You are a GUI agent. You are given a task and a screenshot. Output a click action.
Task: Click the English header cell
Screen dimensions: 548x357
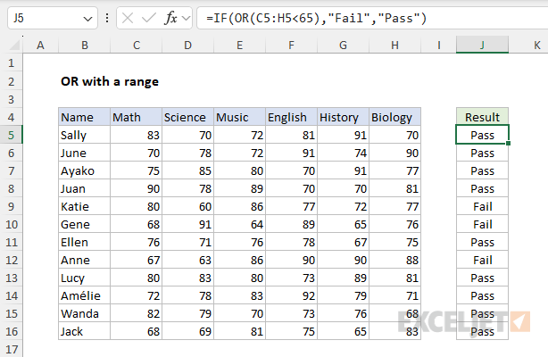pyautogui.click(x=291, y=117)
